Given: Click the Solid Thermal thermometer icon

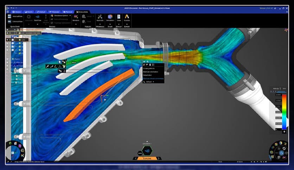Looking at the screenshot, I should [x=46, y=17].
